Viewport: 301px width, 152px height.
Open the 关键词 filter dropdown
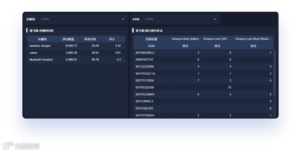83,19
